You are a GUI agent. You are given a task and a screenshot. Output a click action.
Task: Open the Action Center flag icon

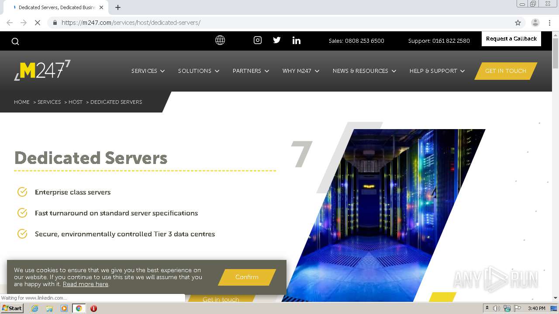tap(518, 308)
